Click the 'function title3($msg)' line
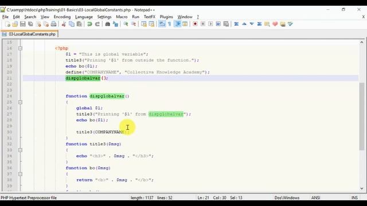This screenshot has width=367, height=206. [93, 144]
